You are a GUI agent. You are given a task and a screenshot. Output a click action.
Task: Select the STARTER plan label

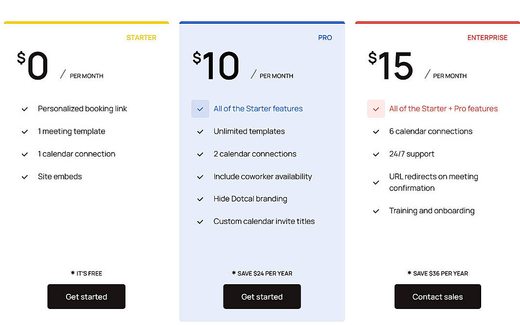tap(141, 37)
